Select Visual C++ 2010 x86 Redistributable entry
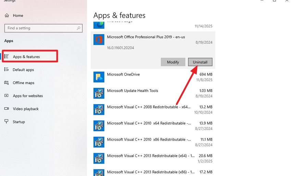Image resolution: width=291 pixels, height=176 pixels. [149, 139]
